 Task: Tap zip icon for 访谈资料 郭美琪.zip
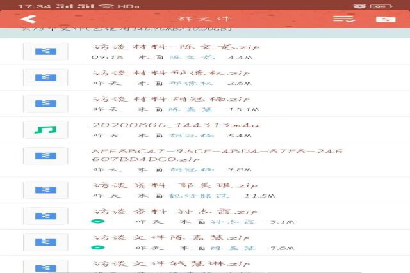[45, 190]
